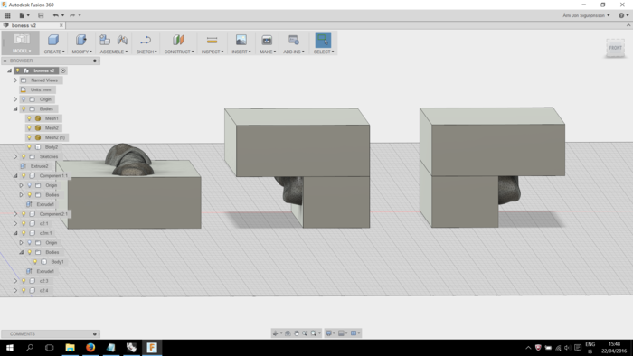633x356 pixels.
Task: Toggle visibility bulb of c2:3
Action: coord(24,281)
